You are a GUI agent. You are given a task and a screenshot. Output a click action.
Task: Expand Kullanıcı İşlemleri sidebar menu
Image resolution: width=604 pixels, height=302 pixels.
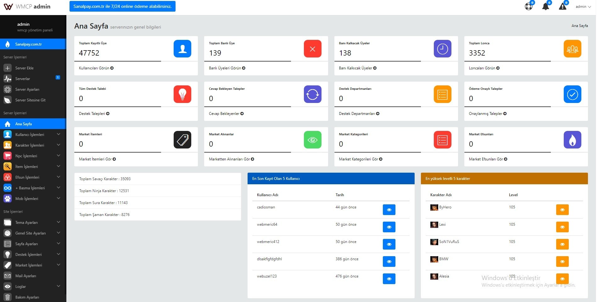coord(33,134)
